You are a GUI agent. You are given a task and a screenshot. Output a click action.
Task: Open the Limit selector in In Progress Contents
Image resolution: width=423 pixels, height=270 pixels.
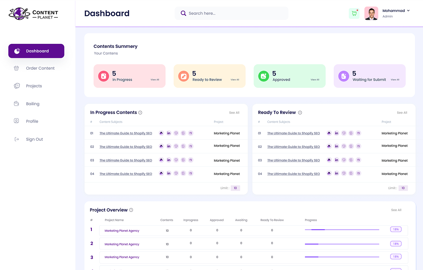point(235,188)
